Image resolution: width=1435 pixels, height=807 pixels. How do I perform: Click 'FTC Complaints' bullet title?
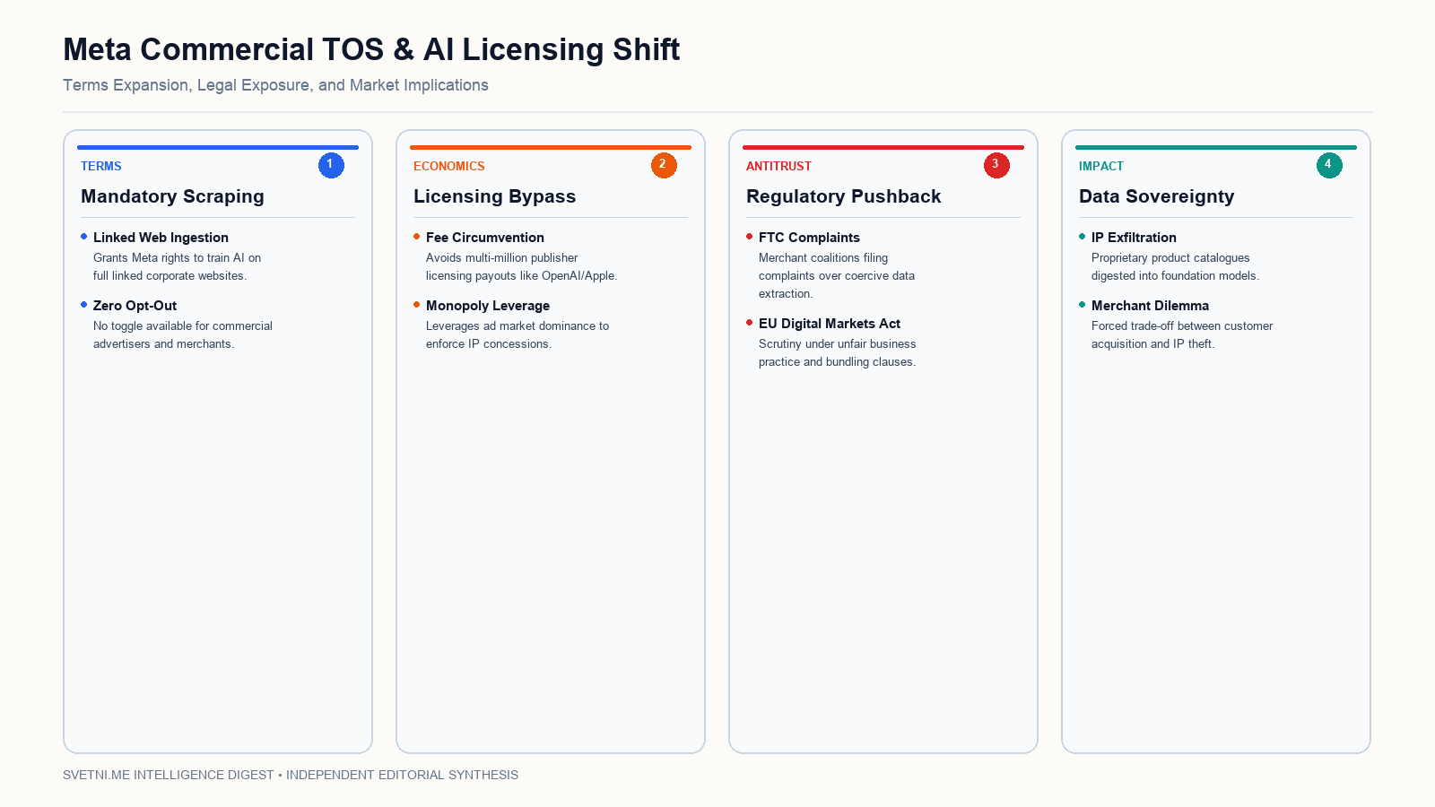tap(809, 238)
